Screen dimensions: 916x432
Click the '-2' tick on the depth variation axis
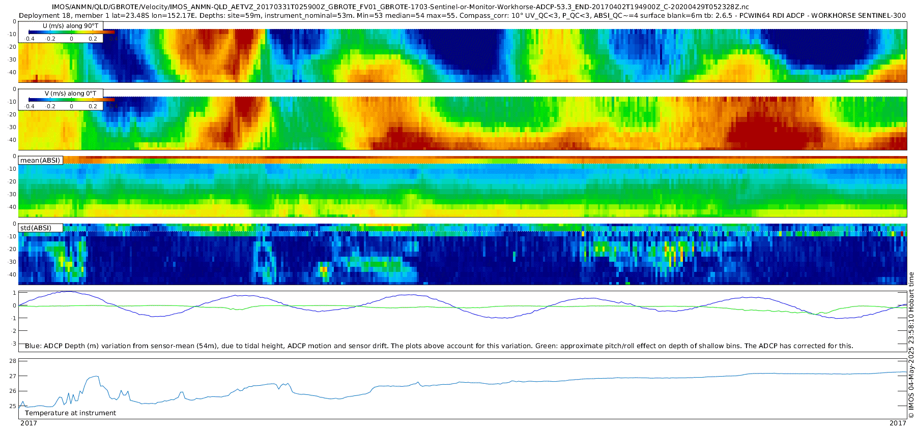14,331
